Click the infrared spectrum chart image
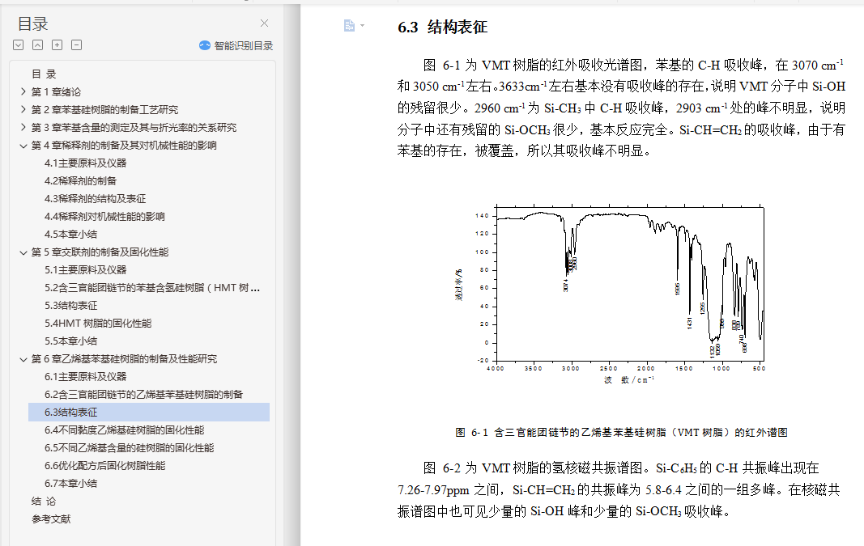The width and height of the screenshot is (864, 546). point(610,294)
